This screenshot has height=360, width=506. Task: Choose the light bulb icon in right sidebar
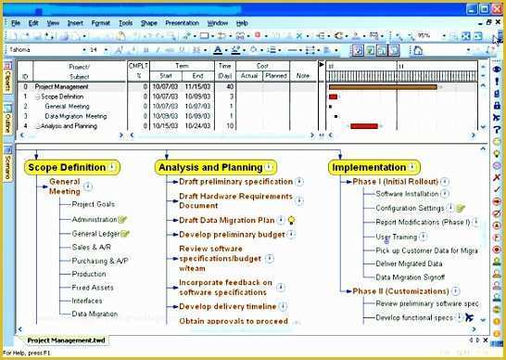click(x=497, y=153)
